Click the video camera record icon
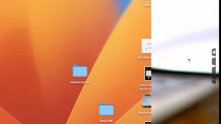This screenshot has height=124, width=221. (214, 52)
